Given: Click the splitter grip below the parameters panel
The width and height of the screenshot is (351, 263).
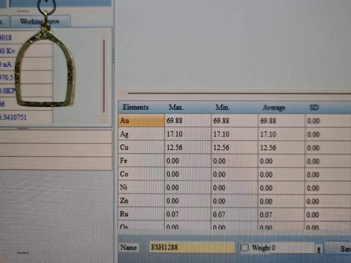Looking at the screenshot, I should click(x=23, y=128).
